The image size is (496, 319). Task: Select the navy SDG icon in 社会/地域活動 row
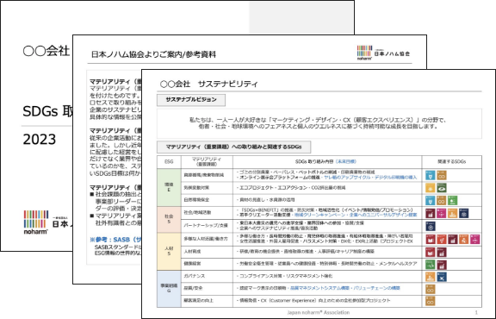[464, 213]
